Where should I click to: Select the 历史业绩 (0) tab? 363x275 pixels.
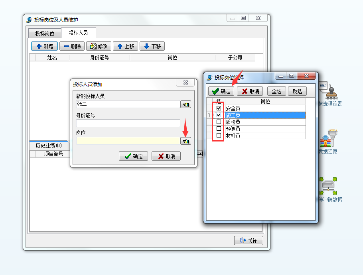tap(49, 145)
